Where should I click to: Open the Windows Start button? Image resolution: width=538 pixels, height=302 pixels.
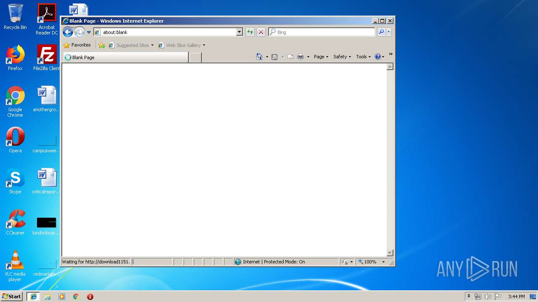12,296
